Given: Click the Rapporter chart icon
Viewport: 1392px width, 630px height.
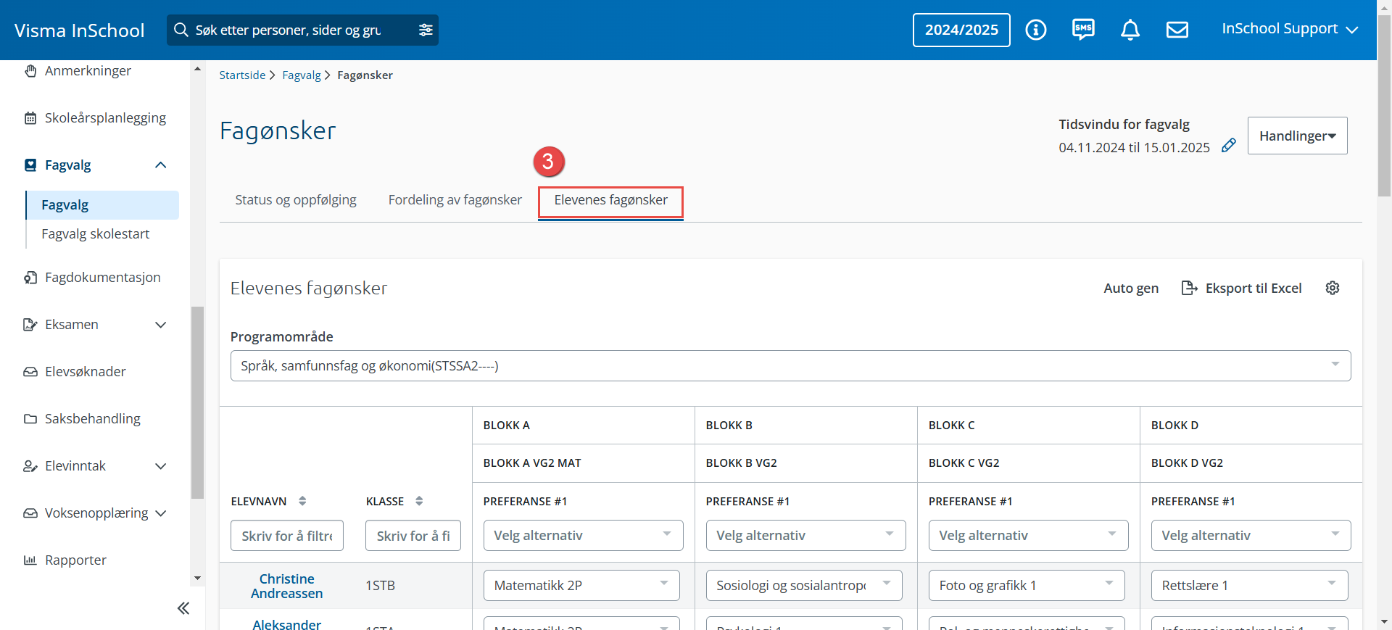Looking at the screenshot, I should [x=30, y=560].
